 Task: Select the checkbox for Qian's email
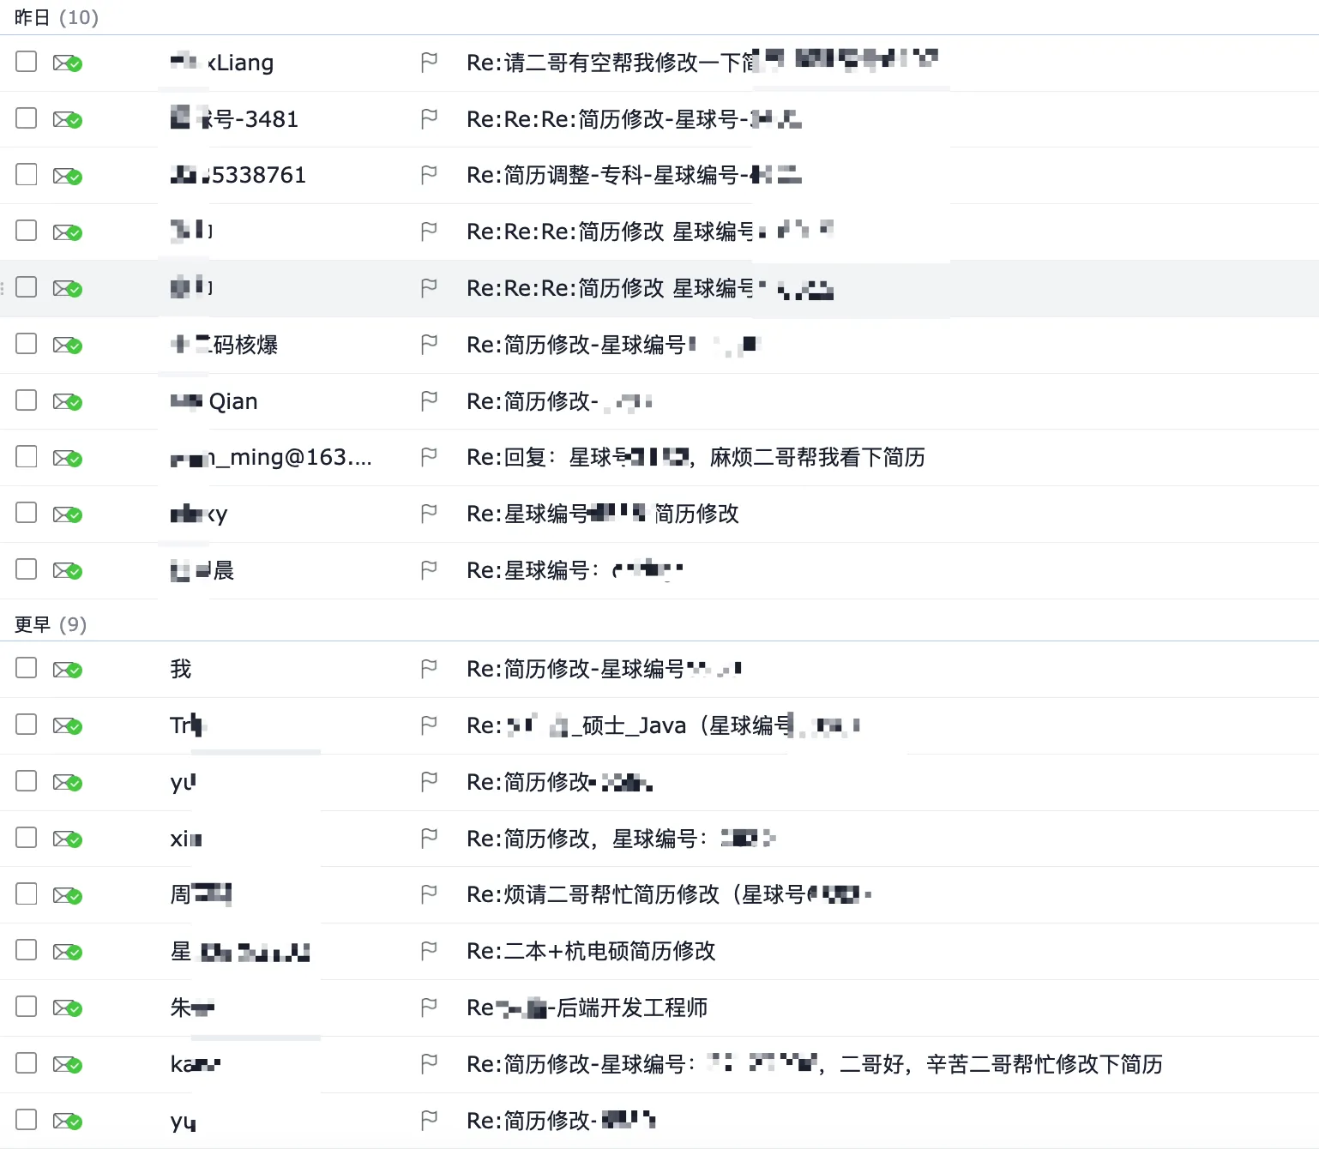coord(27,400)
